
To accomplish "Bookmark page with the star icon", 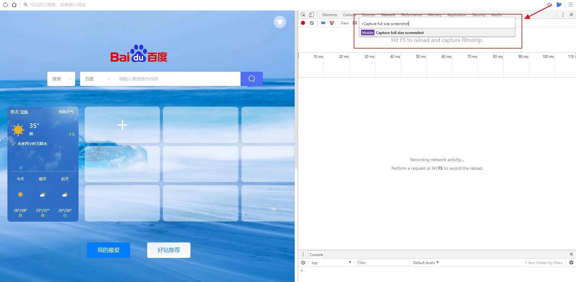I will (549, 5).
